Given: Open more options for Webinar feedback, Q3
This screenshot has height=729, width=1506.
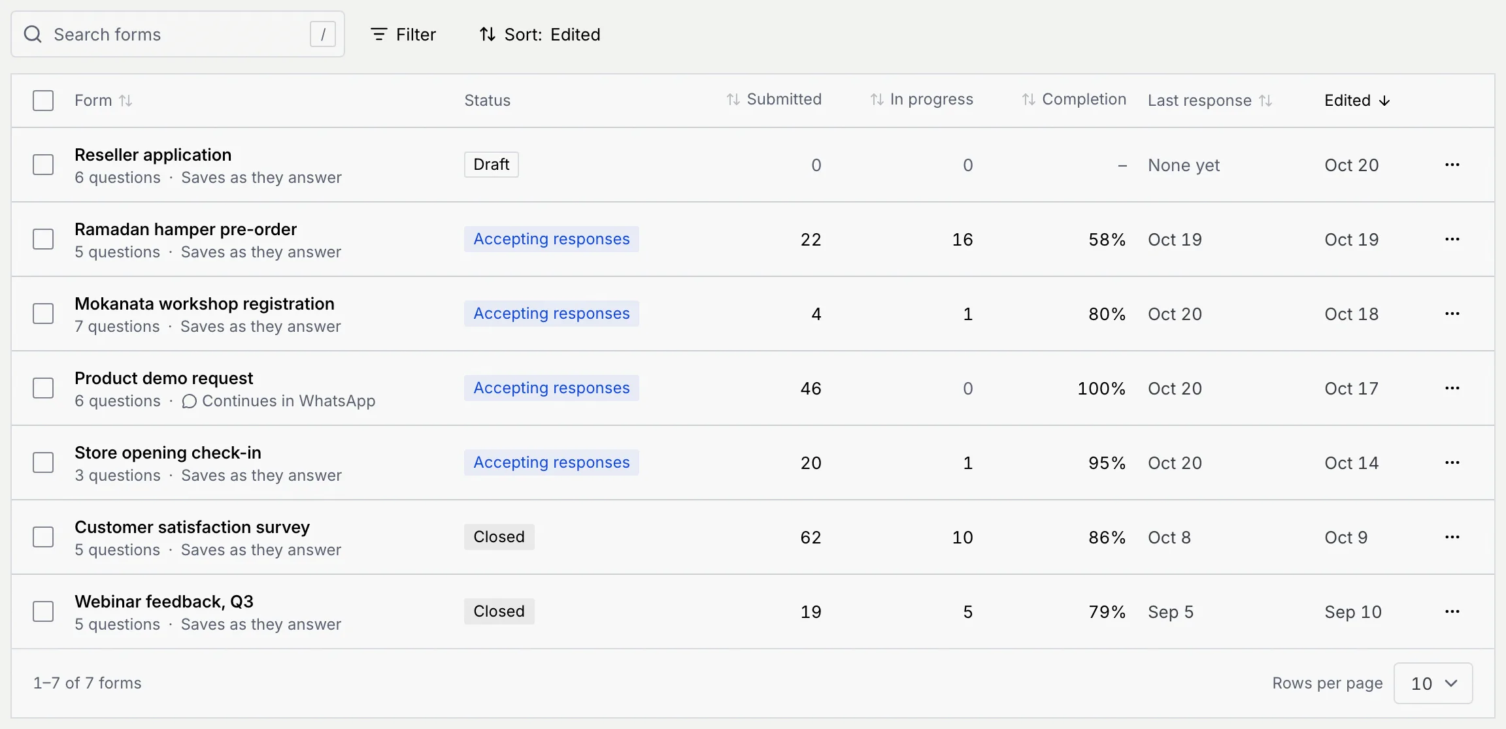Looking at the screenshot, I should pos(1452,611).
